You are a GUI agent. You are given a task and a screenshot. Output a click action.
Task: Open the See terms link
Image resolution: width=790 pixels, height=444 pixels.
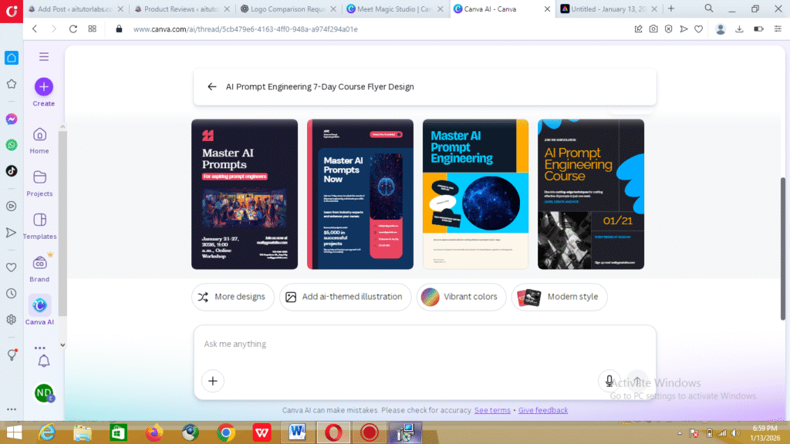coord(492,410)
